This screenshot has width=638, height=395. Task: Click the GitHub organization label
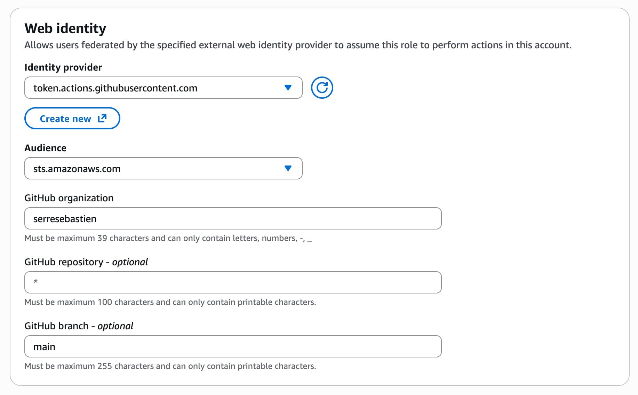point(69,197)
